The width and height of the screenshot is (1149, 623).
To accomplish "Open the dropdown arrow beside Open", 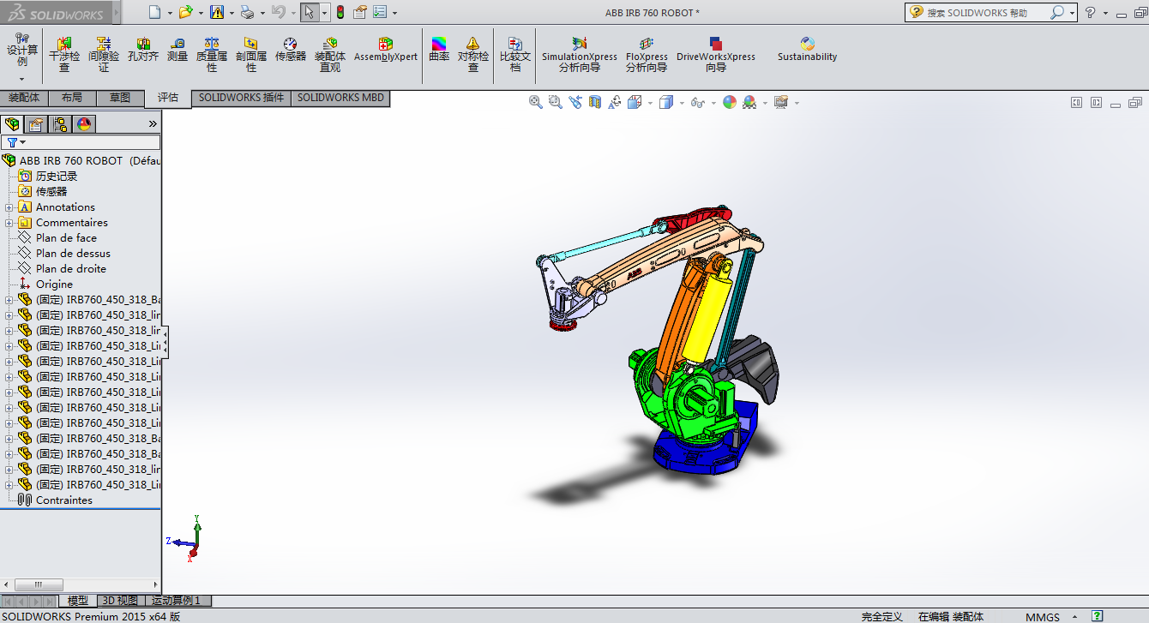I will pyautogui.click(x=201, y=13).
